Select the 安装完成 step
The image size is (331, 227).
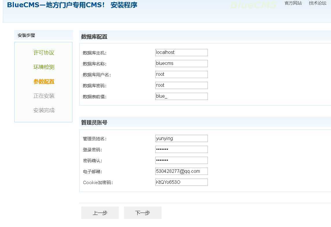click(44, 110)
